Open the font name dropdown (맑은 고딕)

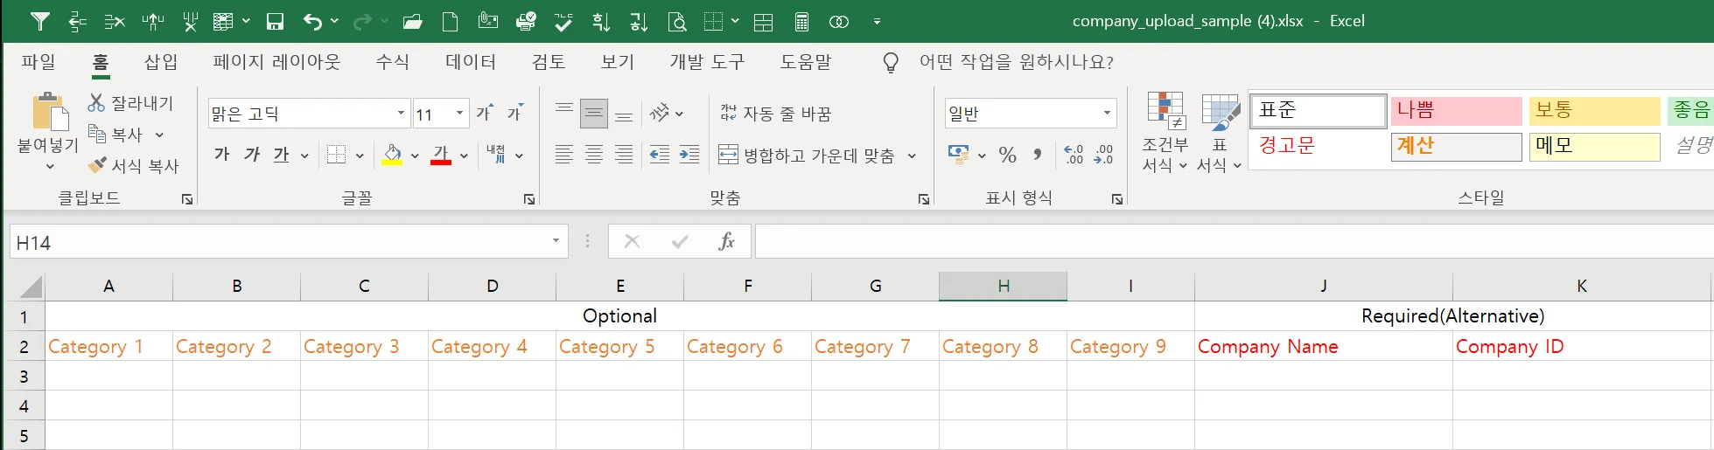tap(401, 114)
